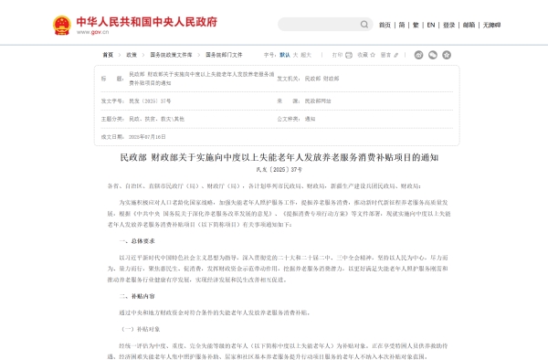Open 中华人民共和国中央人民政府 site title
The image size is (548, 360).
(x=147, y=22)
